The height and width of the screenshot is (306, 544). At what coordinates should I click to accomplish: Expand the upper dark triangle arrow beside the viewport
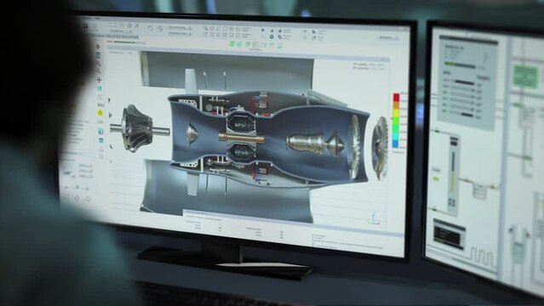[x=109, y=100]
